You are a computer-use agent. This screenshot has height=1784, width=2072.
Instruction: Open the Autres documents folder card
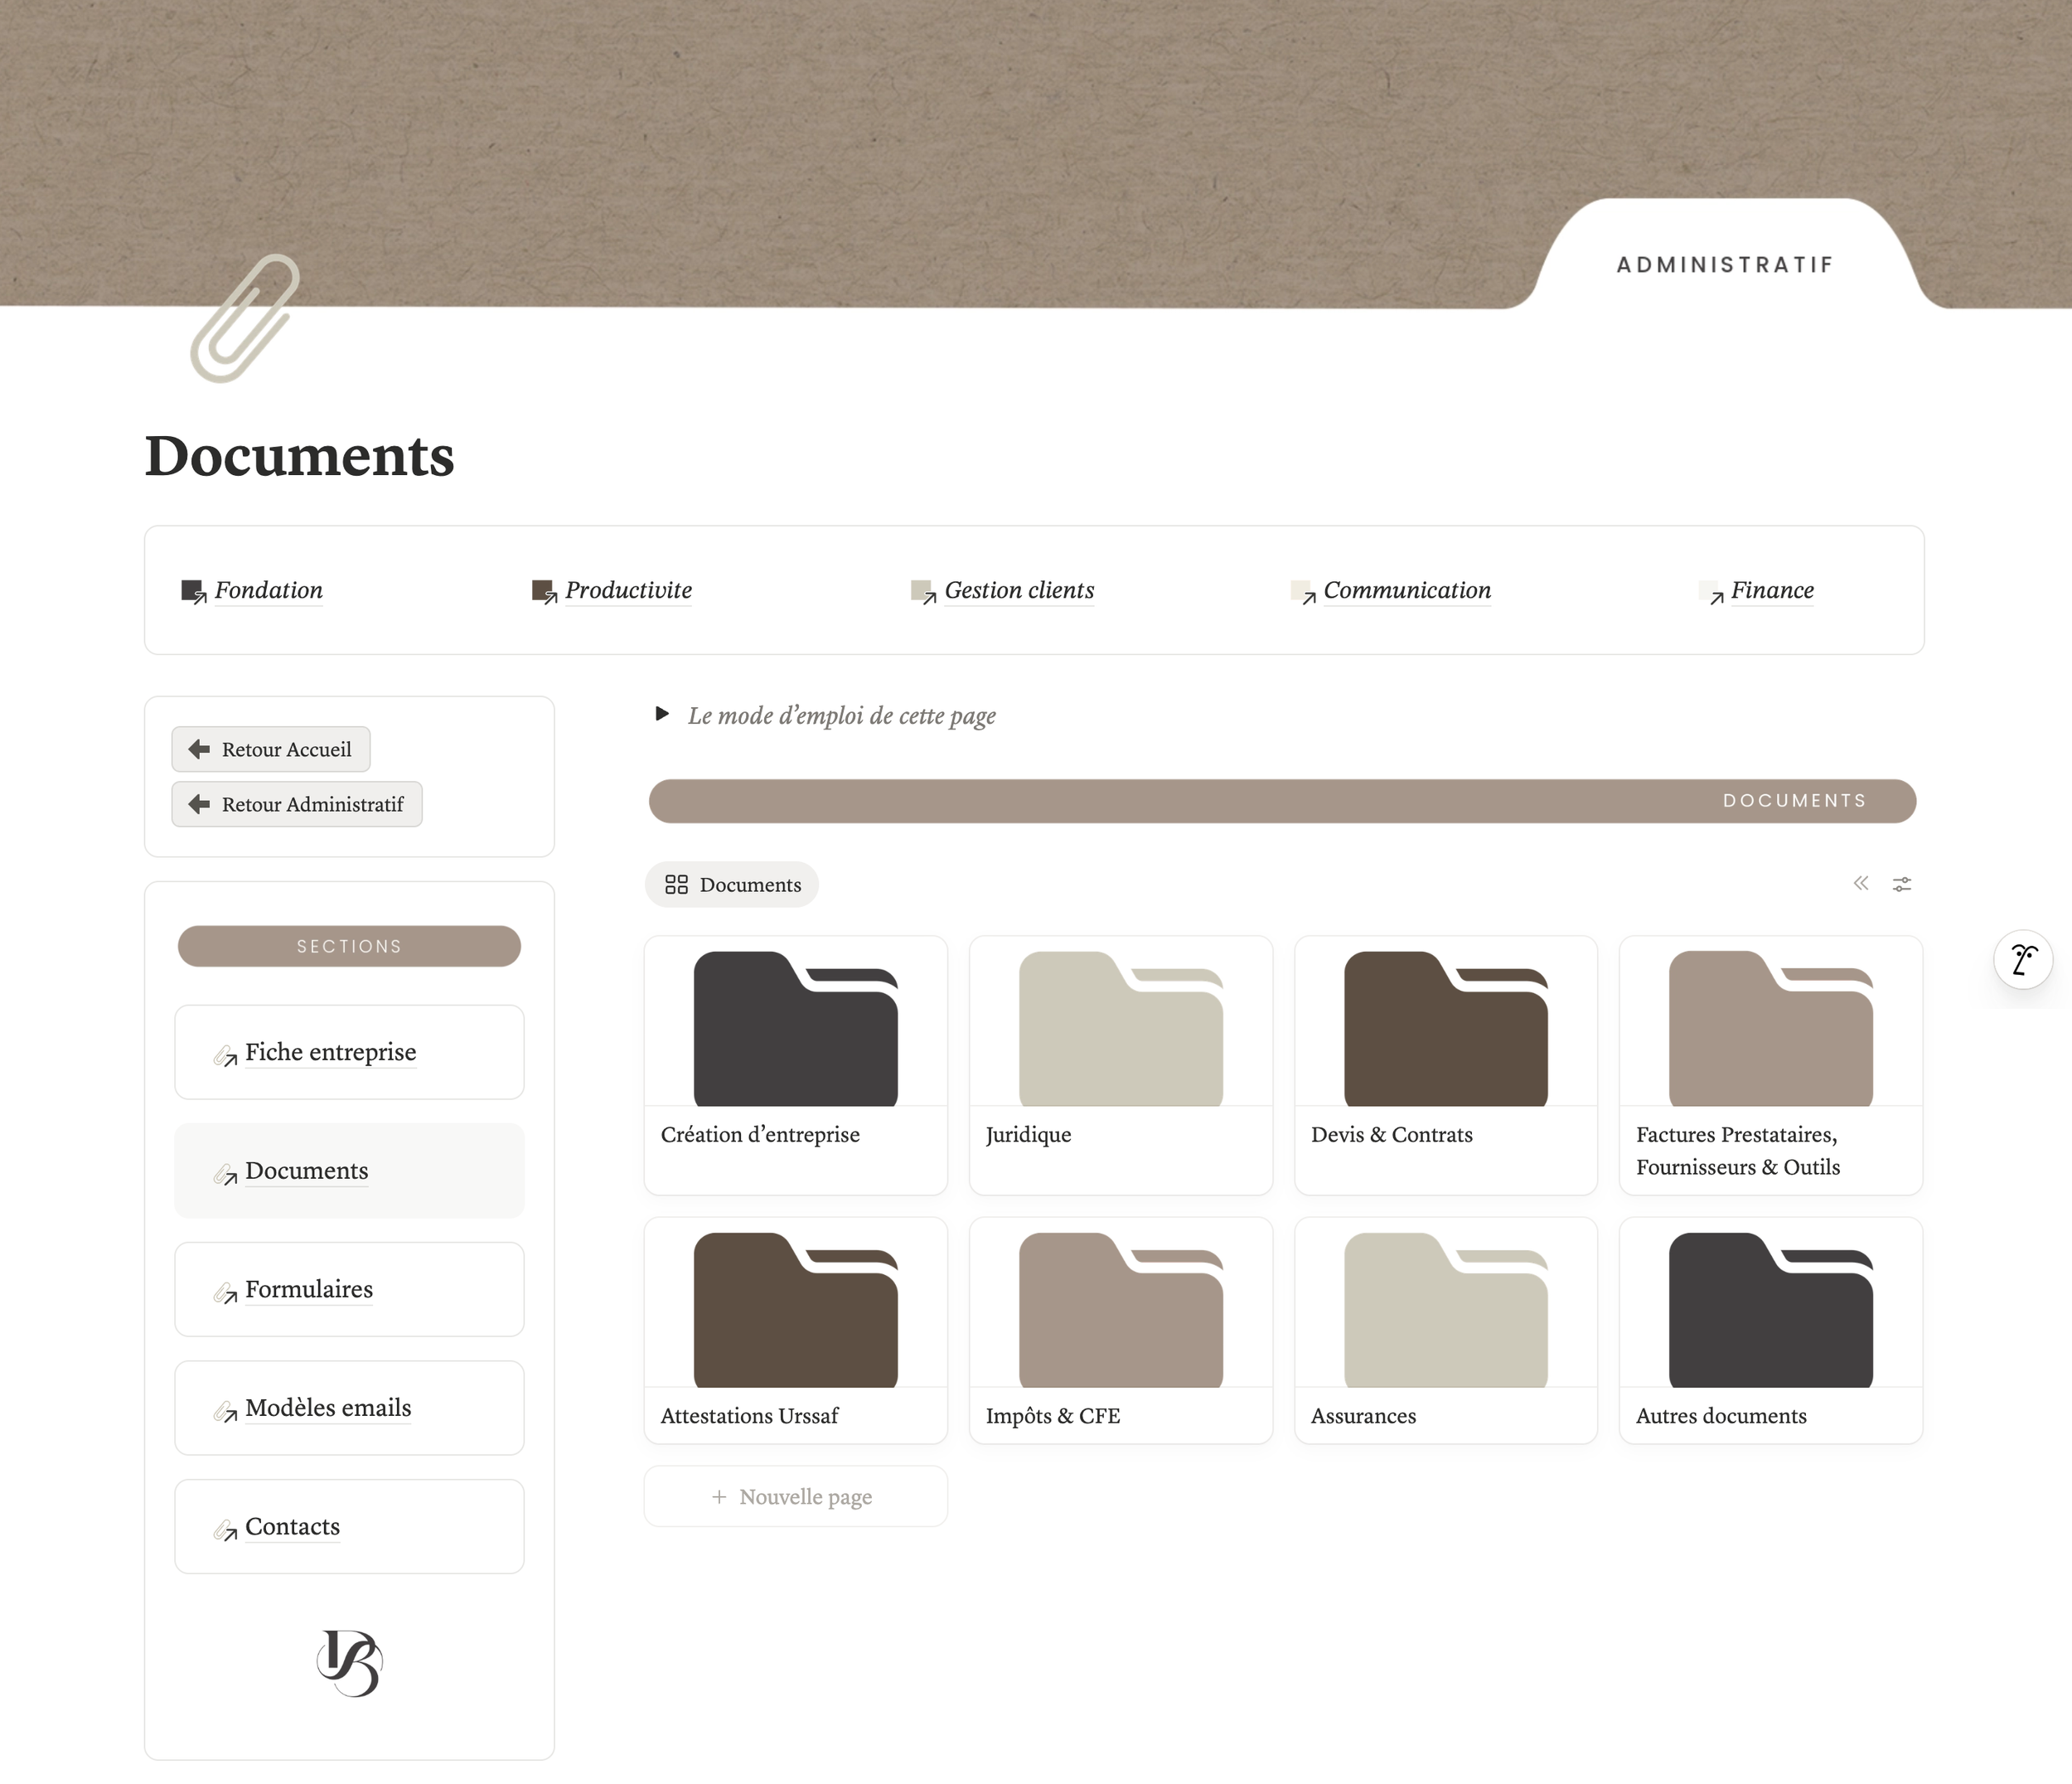(x=1771, y=1330)
